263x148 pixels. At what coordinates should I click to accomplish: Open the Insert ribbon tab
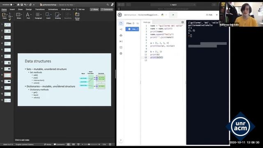tap(12, 9)
